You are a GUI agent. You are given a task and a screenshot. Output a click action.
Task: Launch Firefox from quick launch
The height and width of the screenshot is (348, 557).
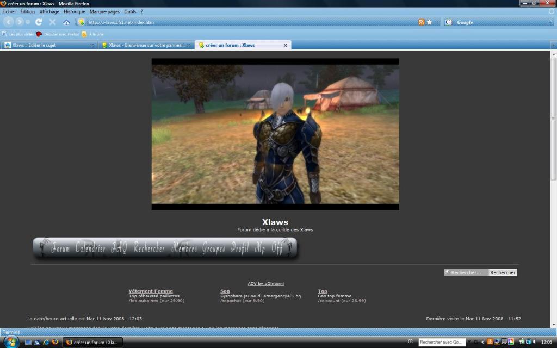55,343
